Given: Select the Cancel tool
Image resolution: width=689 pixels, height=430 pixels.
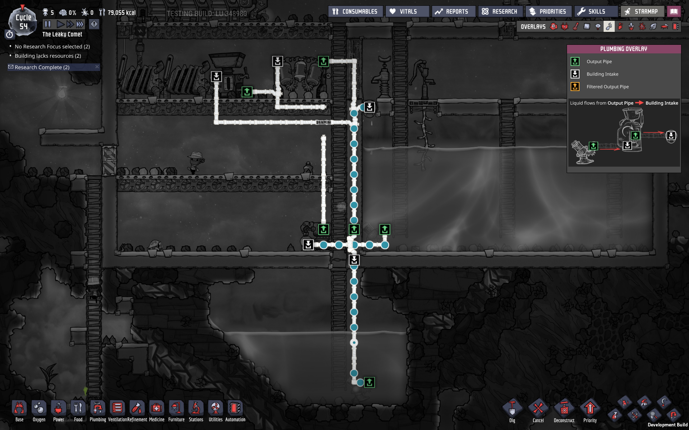Looking at the screenshot, I should point(538,409).
